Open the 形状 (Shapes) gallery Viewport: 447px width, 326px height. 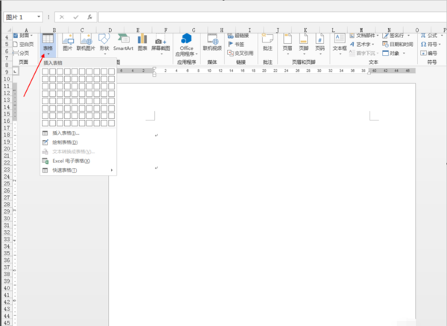(104, 42)
